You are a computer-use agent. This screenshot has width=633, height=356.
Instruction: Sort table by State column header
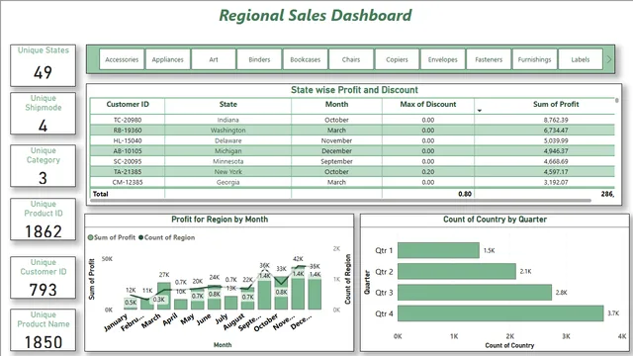(x=228, y=104)
